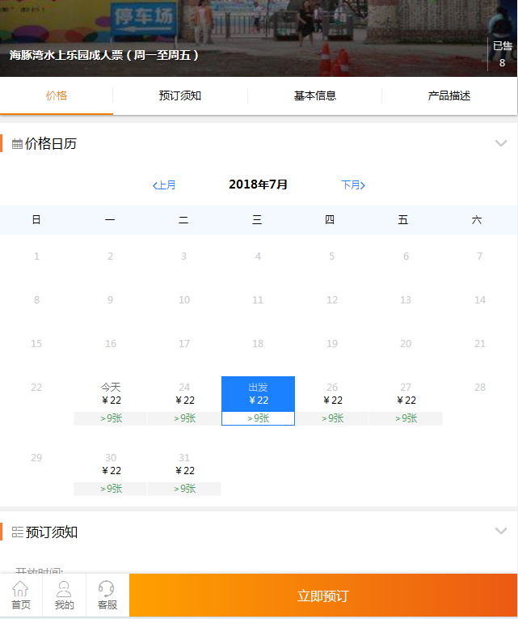
Task: Pick July 31 in price calendar
Action: point(184,472)
